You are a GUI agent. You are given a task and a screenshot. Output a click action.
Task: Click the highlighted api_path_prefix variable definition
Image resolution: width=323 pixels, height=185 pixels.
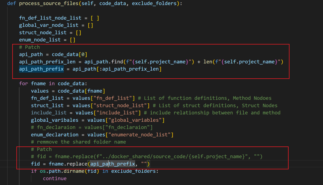(x=41, y=69)
